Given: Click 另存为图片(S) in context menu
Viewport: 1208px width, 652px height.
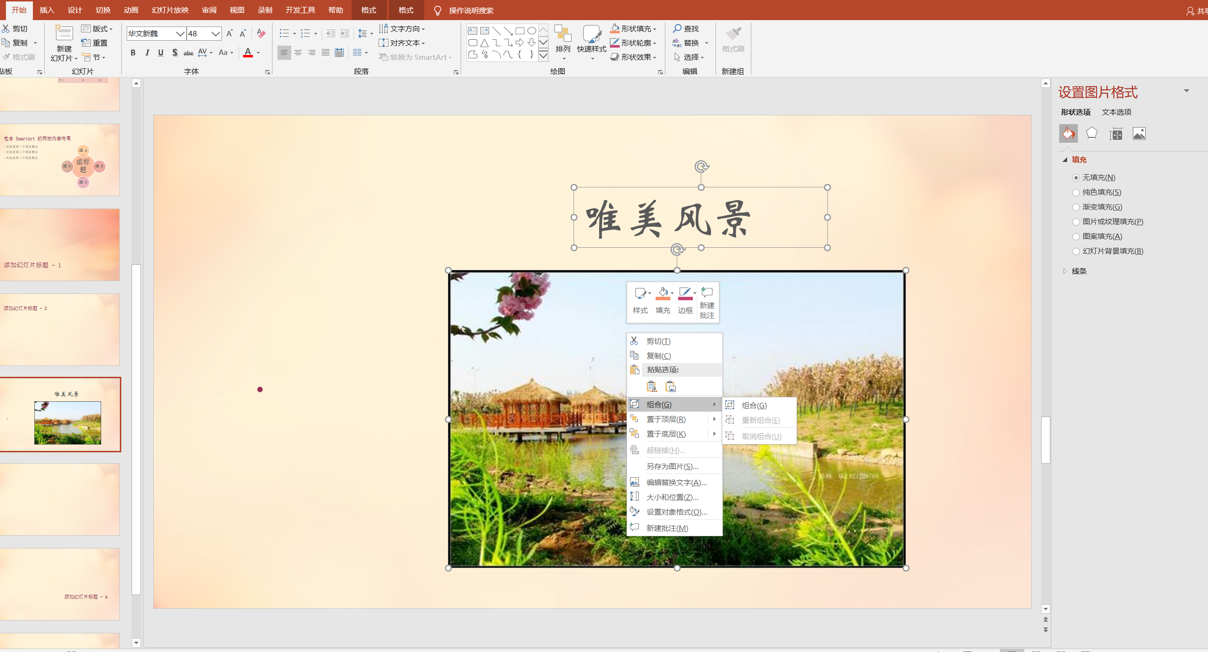Looking at the screenshot, I should (x=675, y=466).
